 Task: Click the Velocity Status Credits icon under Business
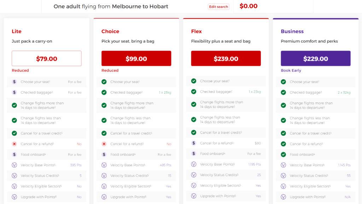(x=284, y=176)
